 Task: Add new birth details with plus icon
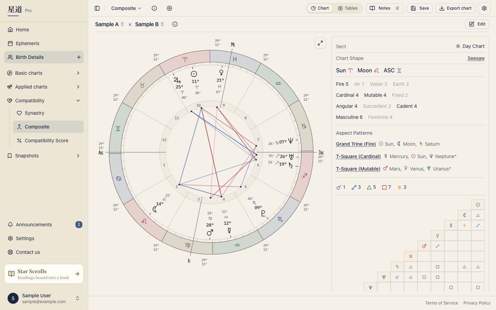click(79, 57)
